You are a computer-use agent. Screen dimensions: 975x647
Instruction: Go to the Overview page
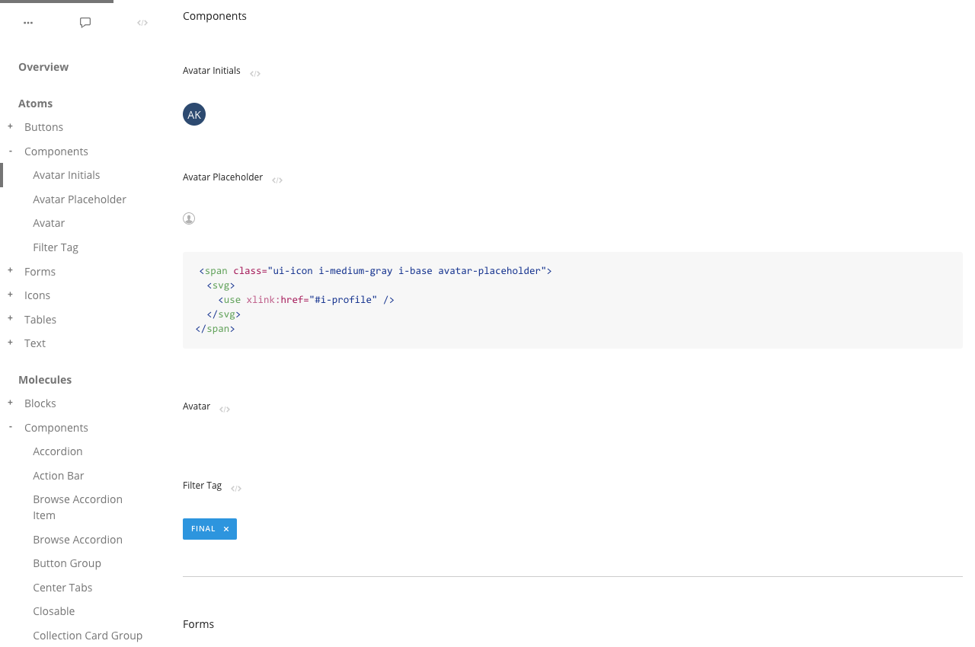click(x=43, y=67)
